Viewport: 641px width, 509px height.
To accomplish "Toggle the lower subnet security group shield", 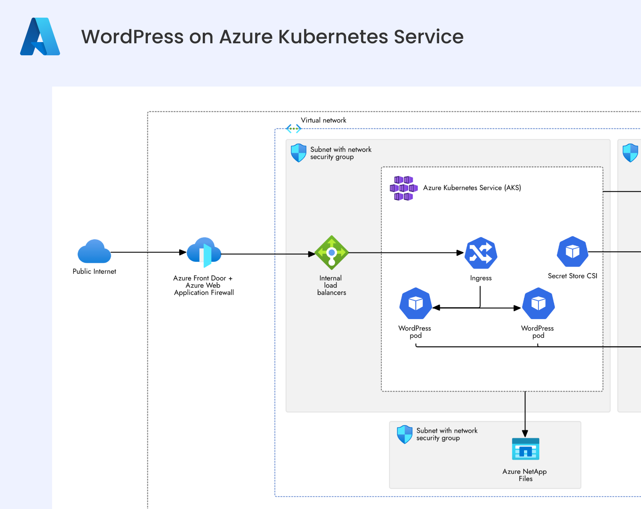I will click(x=405, y=434).
